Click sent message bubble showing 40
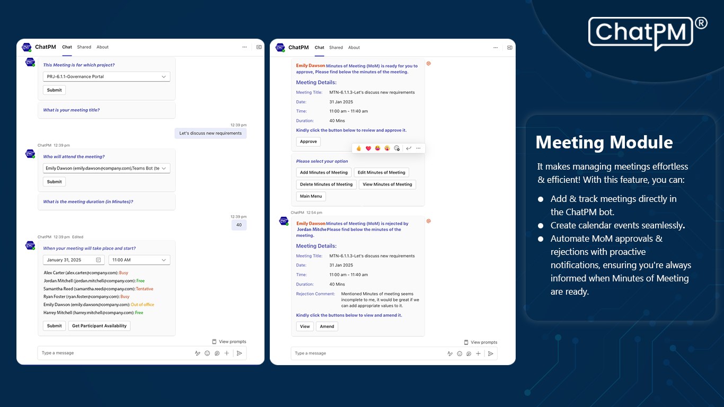The height and width of the screenshot is (407, 724). pyautogui.click(x=239, y=225)
